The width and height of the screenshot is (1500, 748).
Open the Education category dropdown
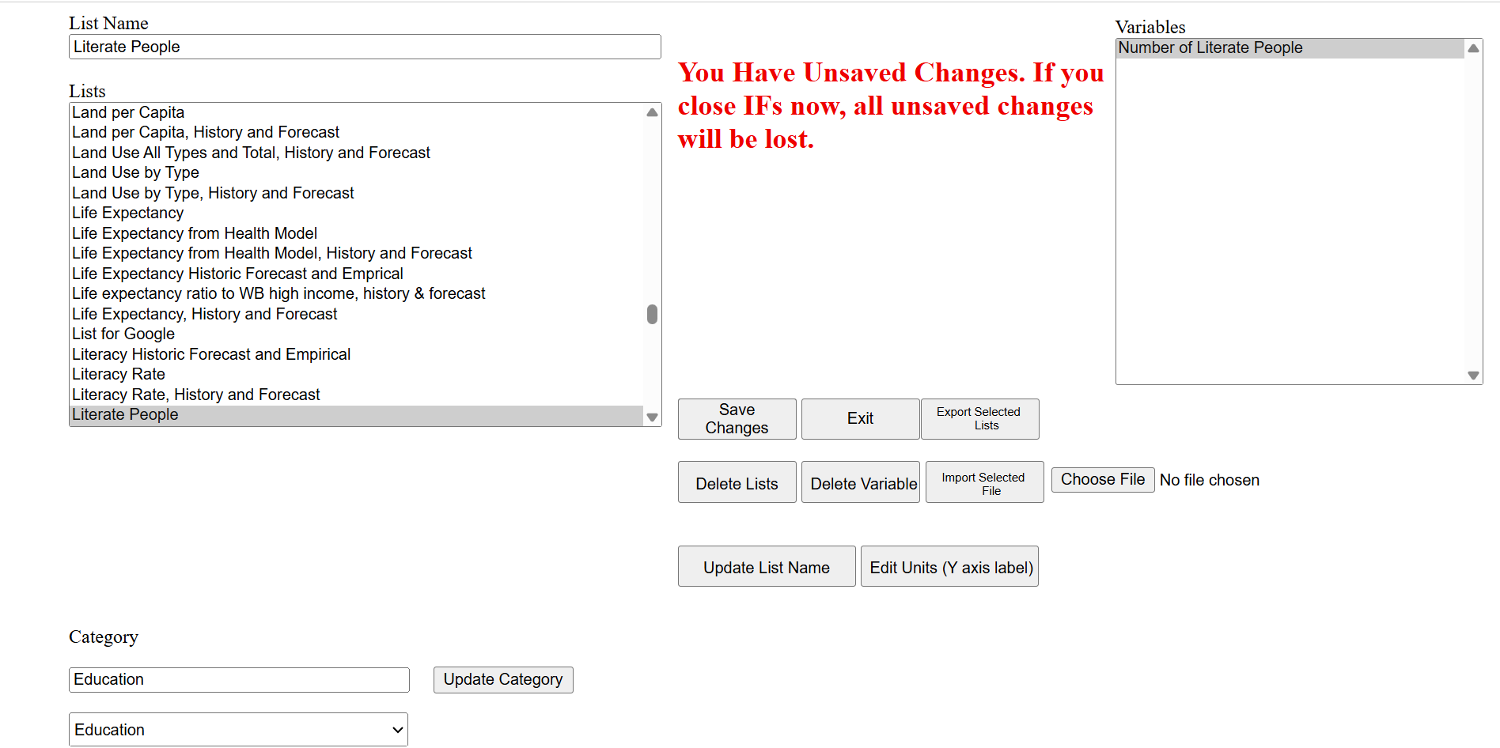tap(238, 730)
